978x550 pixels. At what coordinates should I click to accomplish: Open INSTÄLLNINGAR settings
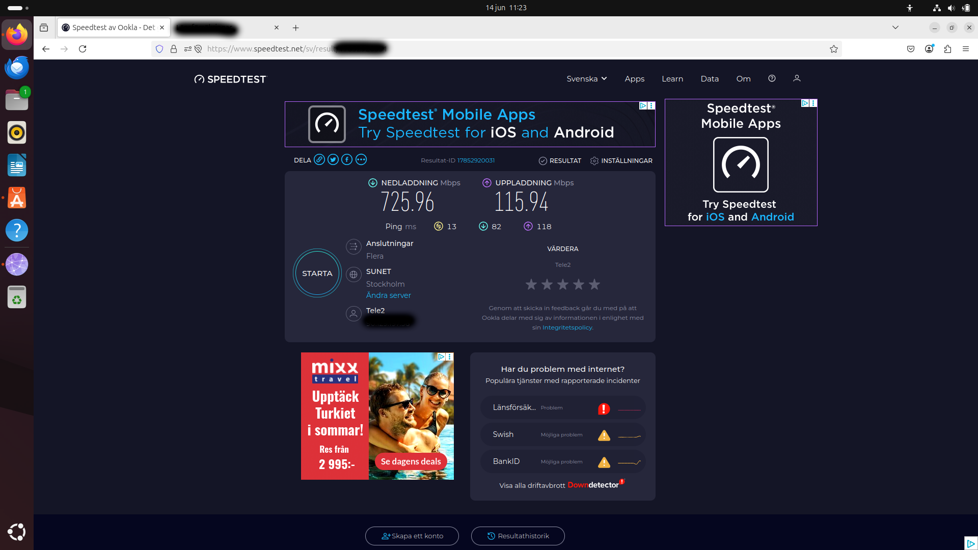point(621,161)
